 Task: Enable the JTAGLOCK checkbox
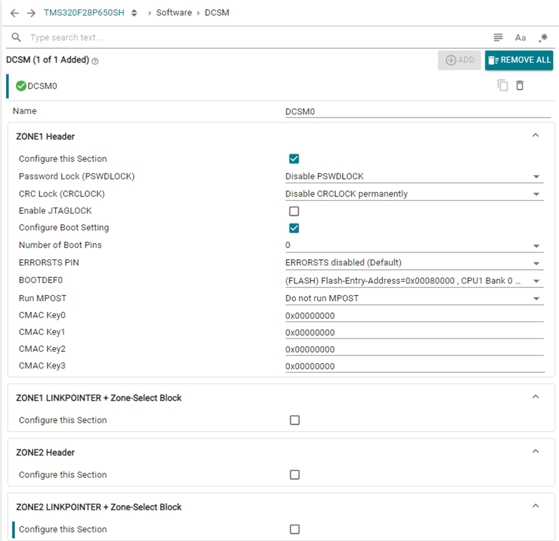294,211
